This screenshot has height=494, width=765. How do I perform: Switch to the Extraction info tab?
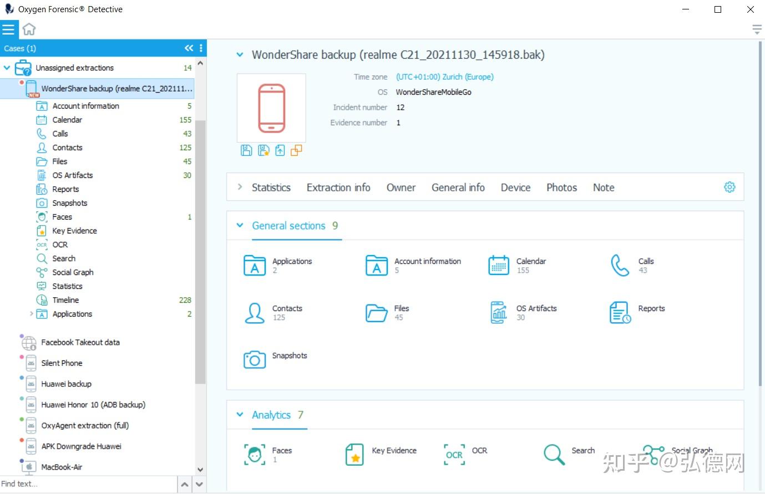point(338,187)
